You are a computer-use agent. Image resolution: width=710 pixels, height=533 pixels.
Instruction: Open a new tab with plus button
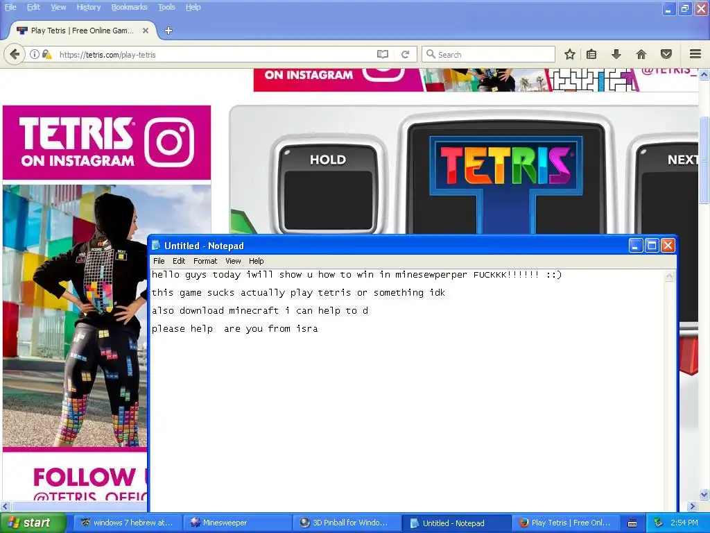168,31
